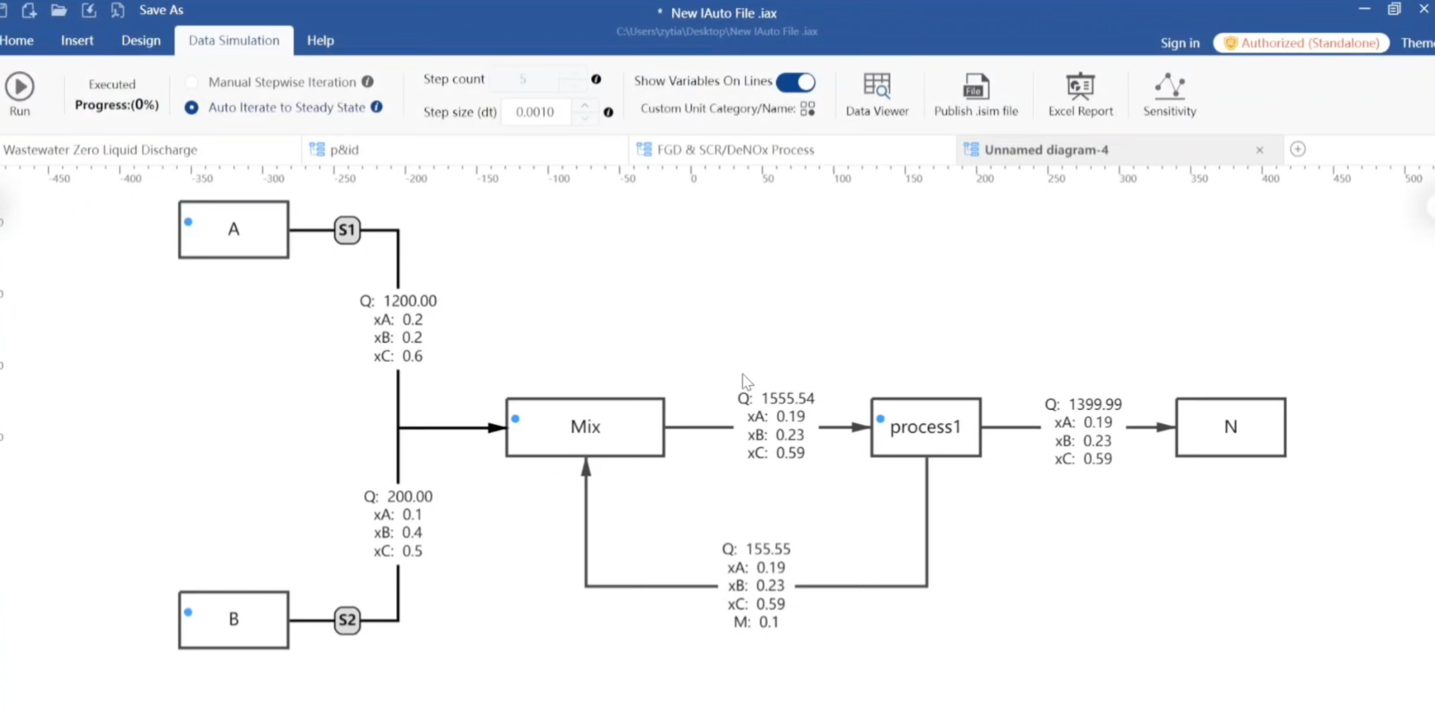Image resolution: width=1435 pixels, height=713 pixels.
Task: Select the process1 block
Action: 926,427
